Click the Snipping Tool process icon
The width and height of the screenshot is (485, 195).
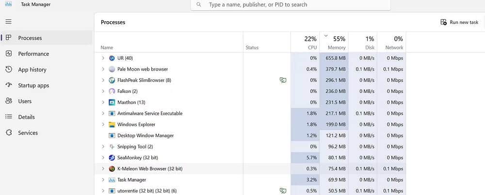click(x=112, y=147)
